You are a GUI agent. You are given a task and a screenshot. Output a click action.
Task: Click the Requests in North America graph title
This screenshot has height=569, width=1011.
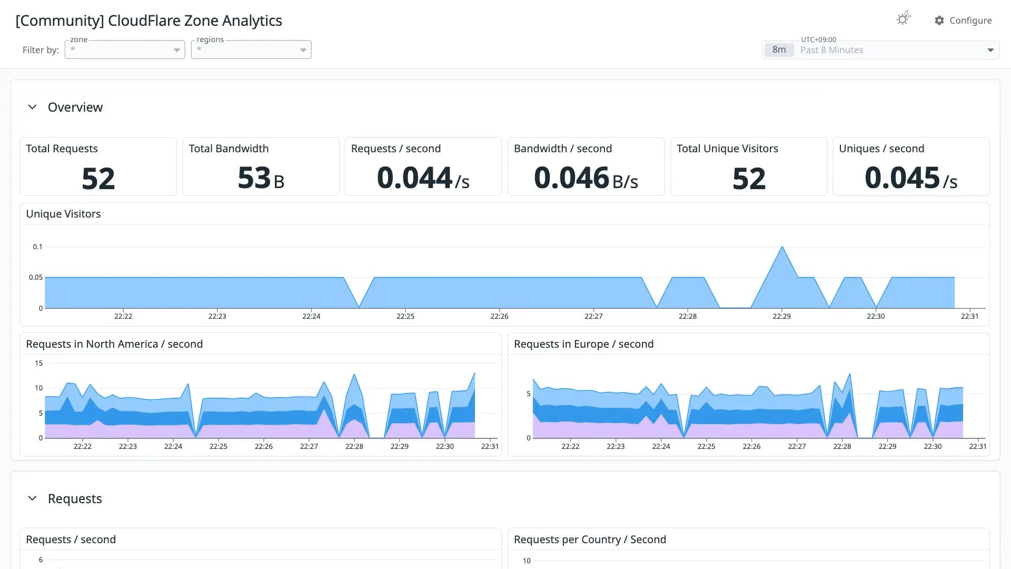pos(114,344)
